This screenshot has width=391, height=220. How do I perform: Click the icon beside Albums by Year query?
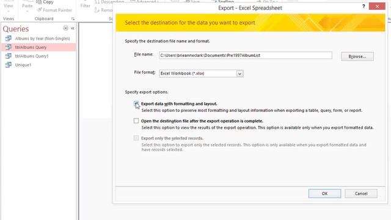8,38
